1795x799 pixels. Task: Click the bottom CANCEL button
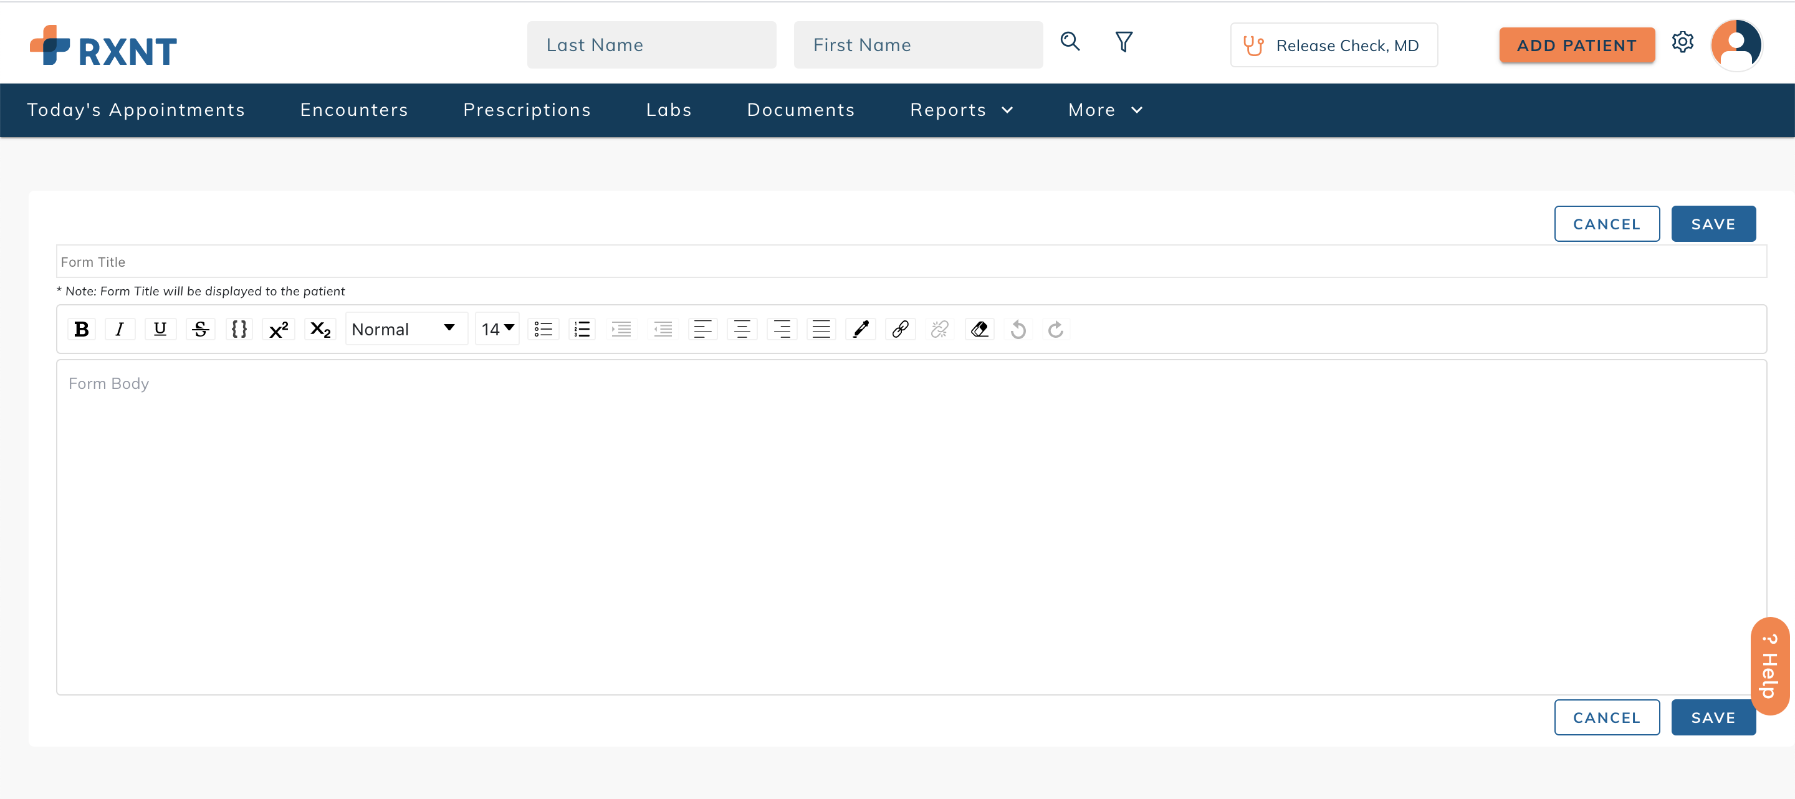click(x=1607, y=717)
